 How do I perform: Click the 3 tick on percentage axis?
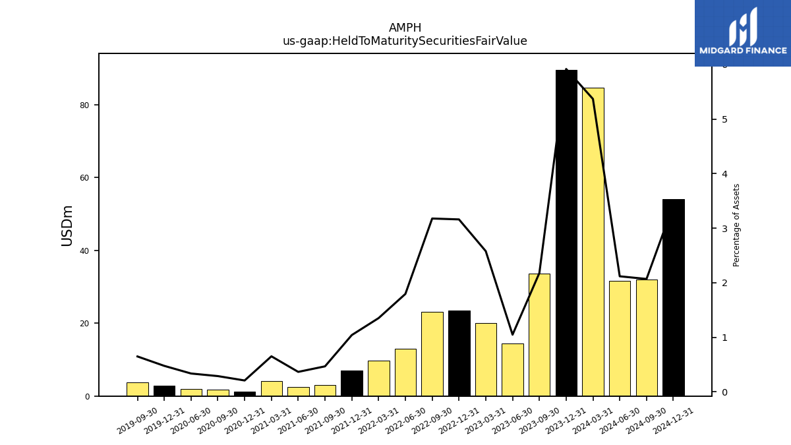click(724, 229)
